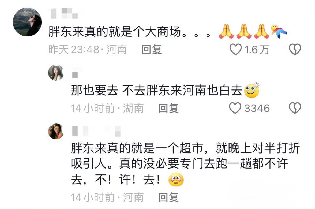
Task: Open blurred username of the top commenter
Action: pyautogui.click(x=64, y=13)
